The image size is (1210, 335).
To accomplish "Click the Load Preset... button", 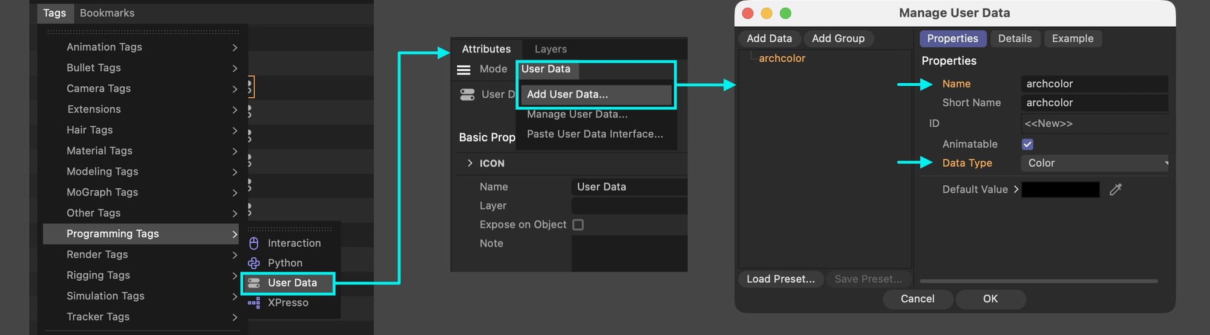I will (x=780, y=279).
